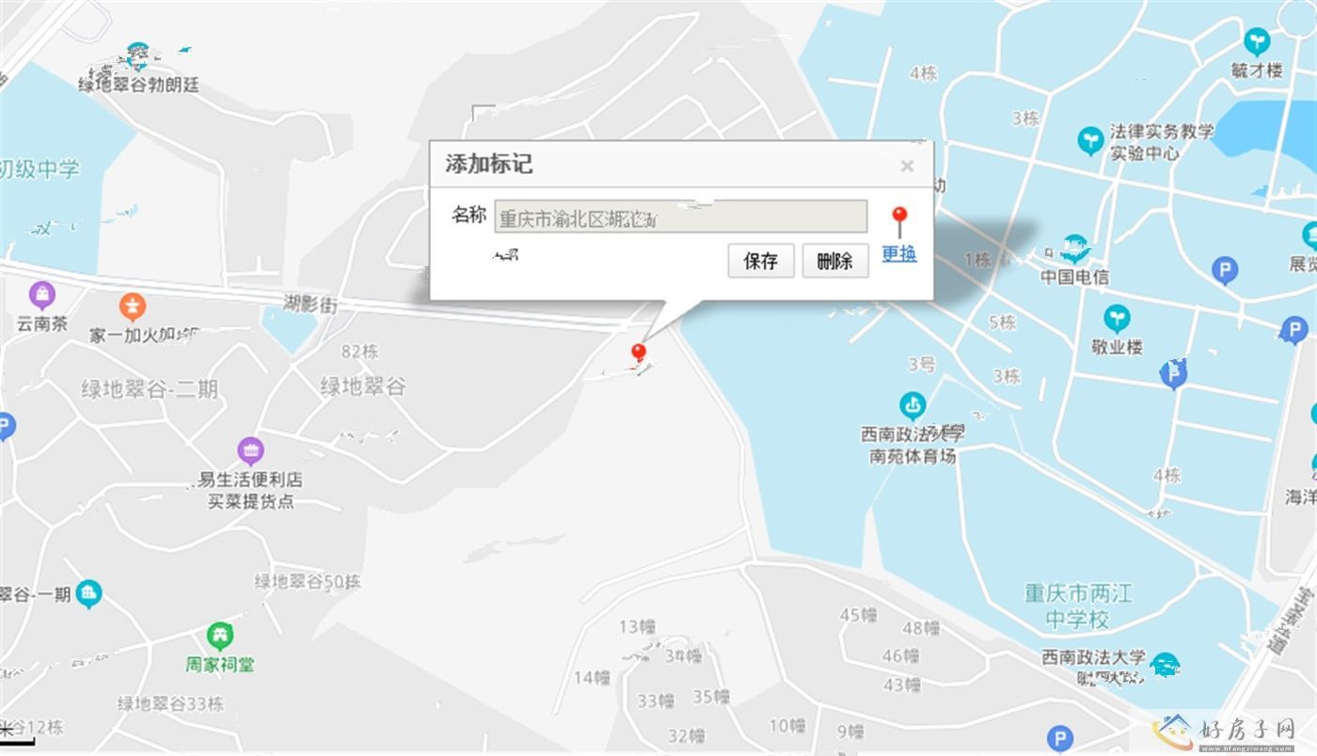The image size is (1317, 756).
Task: Click the 保存 button
Action: pos(761,260)
